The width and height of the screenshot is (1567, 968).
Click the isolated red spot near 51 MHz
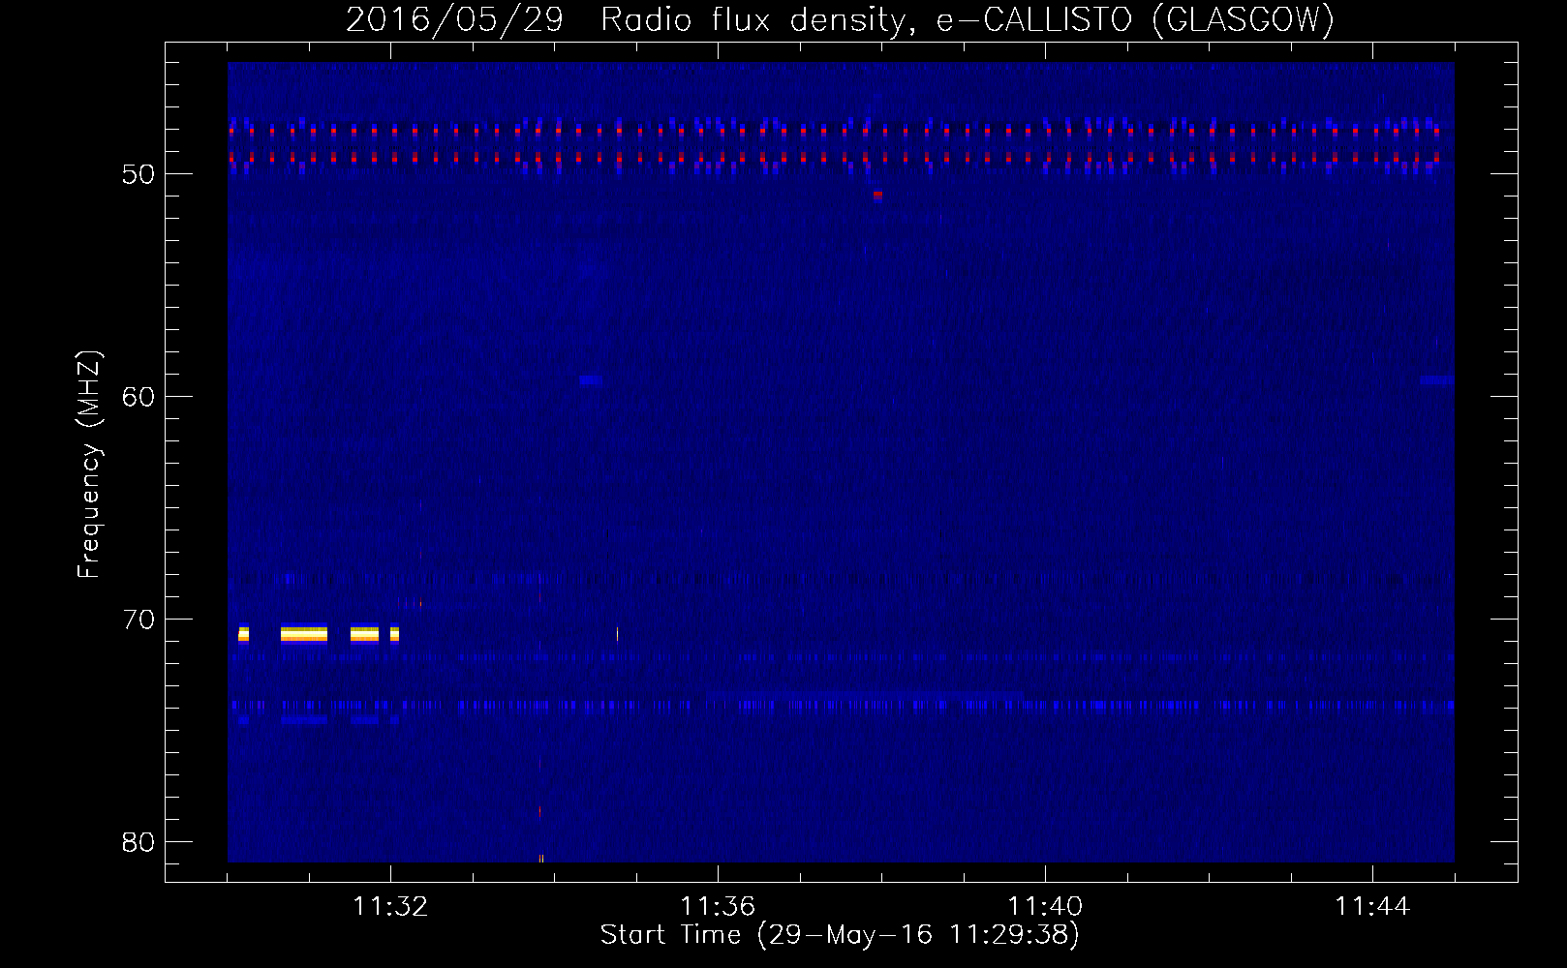[x=877, y=195]
